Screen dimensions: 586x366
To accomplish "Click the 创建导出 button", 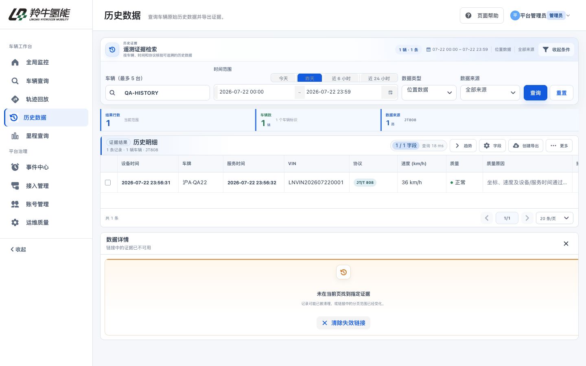I will 526,146.
